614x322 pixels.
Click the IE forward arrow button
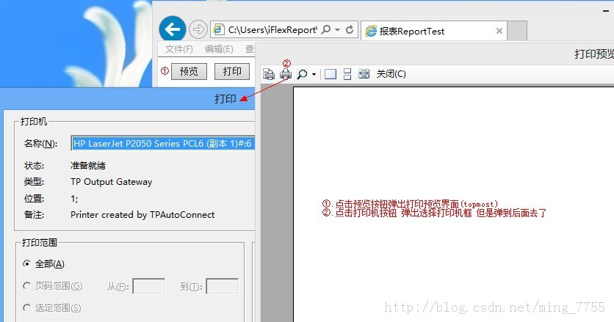(198, 29)
